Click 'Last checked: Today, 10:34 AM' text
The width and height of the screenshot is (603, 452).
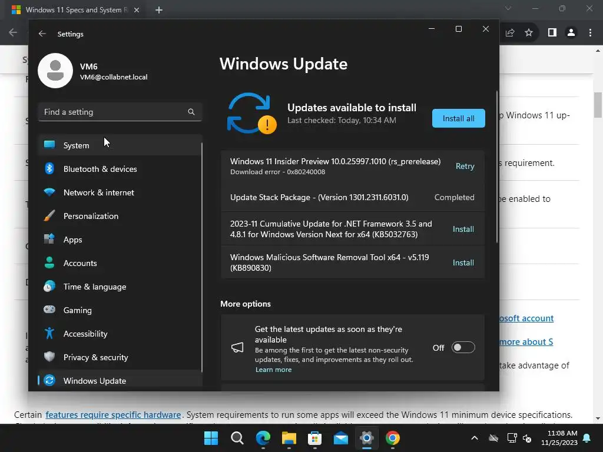tap(342, 120)
